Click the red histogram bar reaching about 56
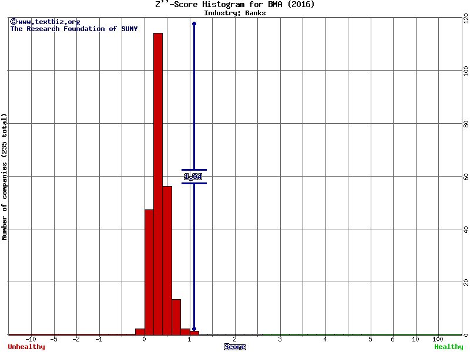 click(167, 260)
